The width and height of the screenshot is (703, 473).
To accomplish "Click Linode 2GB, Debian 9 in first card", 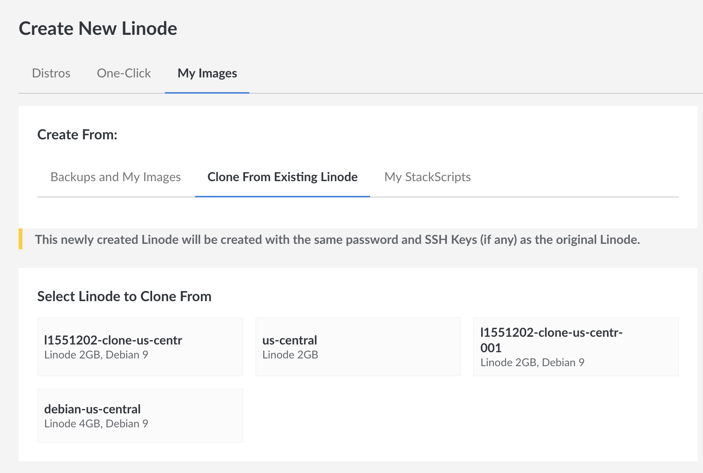I will (x=96, y=355).
